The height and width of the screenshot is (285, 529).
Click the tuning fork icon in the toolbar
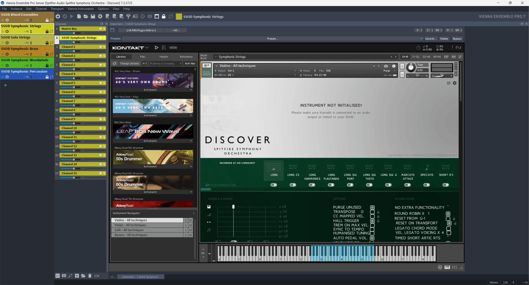click(128, 16)
